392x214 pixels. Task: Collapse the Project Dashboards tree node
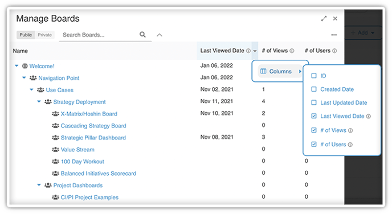point(39,185)
